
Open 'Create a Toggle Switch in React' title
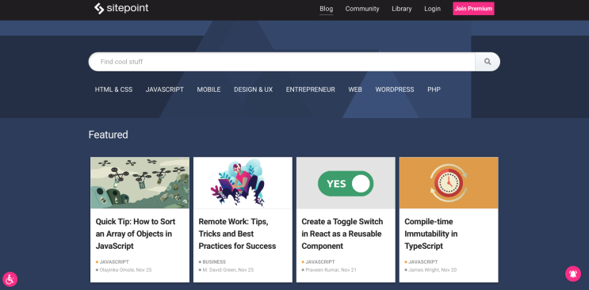pos(342,234)
